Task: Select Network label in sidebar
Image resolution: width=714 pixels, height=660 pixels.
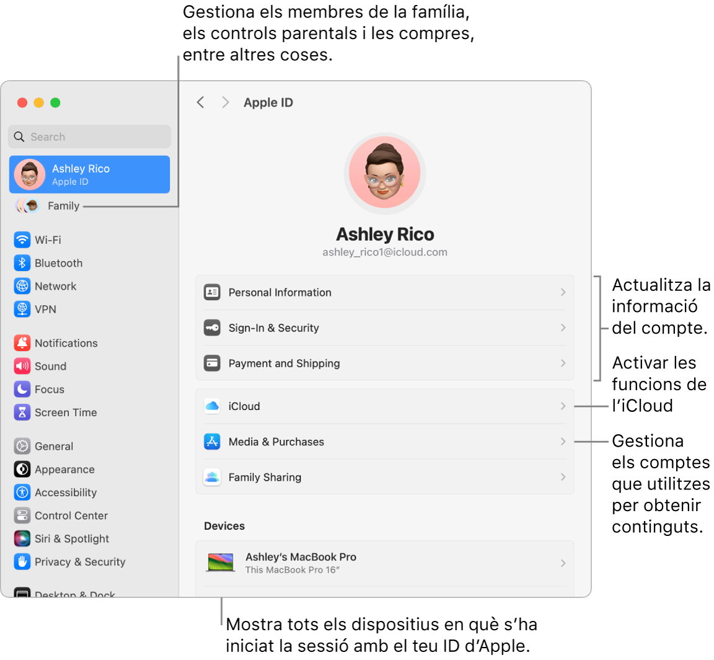Action: (56, 286)
